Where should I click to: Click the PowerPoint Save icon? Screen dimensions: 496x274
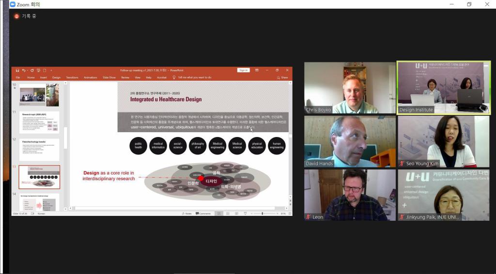[17, 70]
